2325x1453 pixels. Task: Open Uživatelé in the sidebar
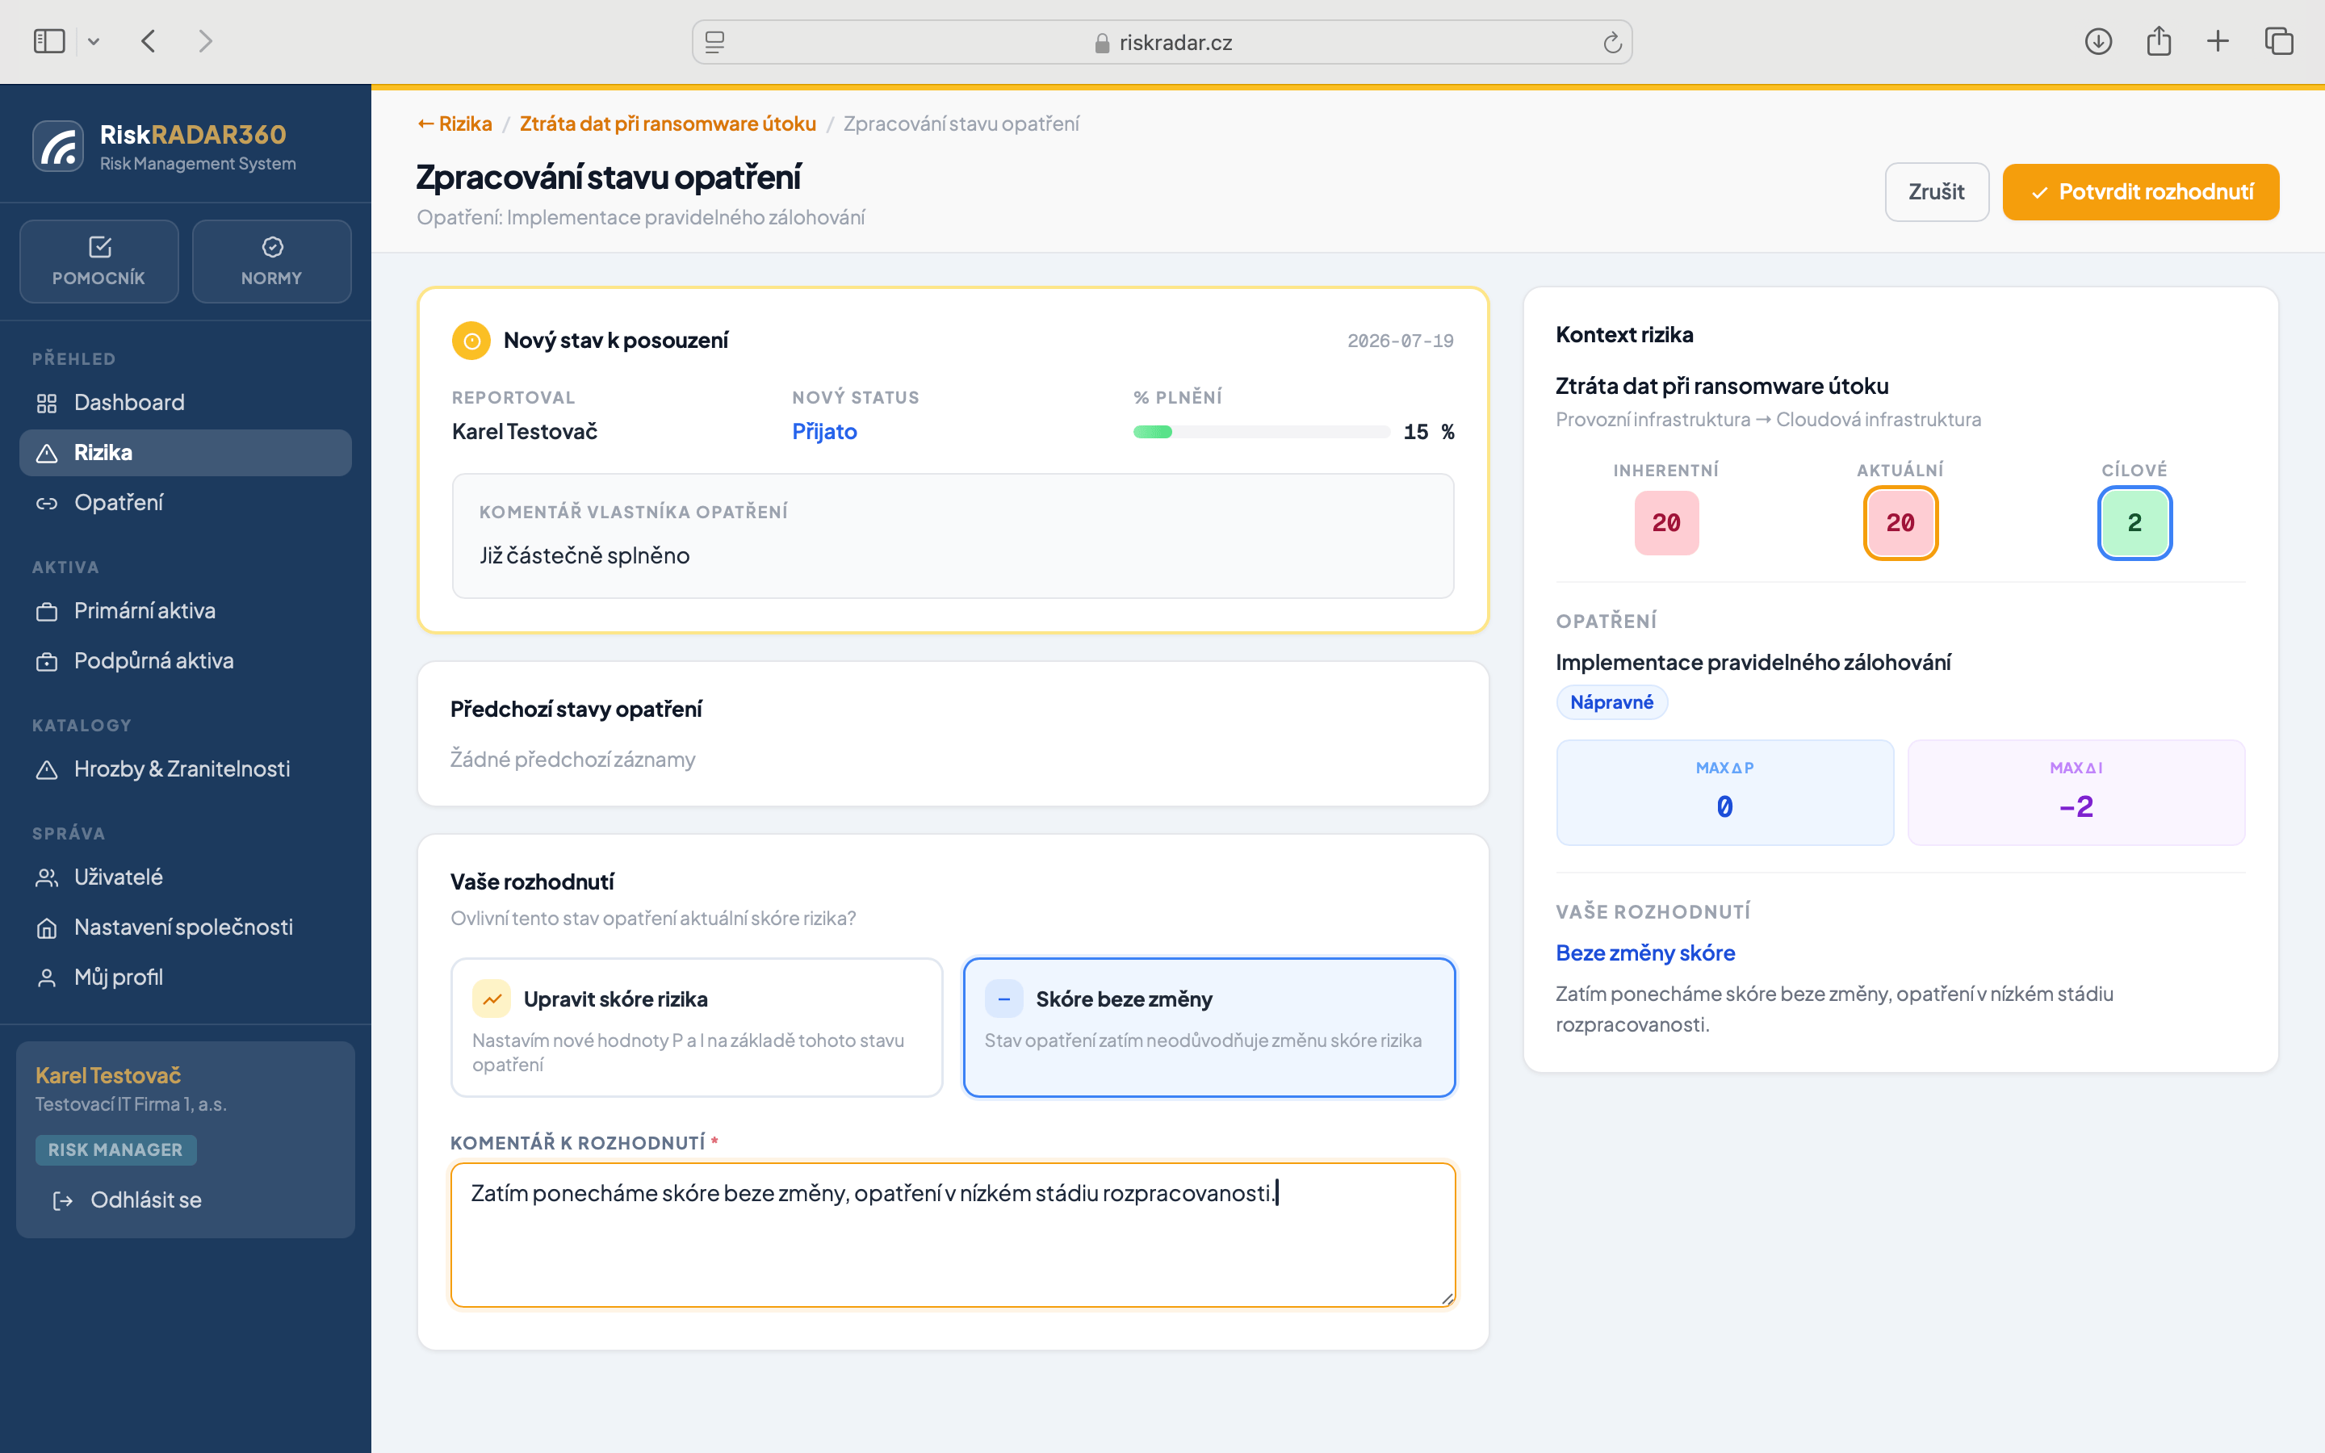[x=186, y=877]
